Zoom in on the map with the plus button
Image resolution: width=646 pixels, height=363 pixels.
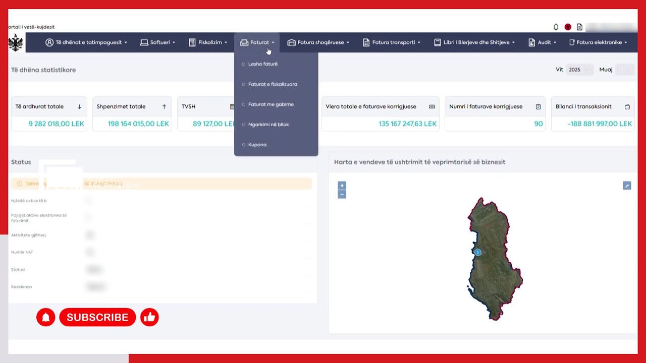tap(342, 186)
